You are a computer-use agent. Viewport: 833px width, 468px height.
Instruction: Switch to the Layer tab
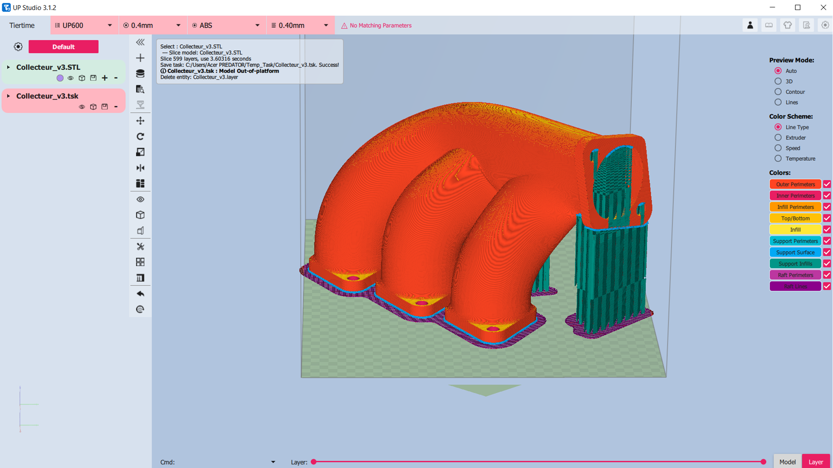tap(816, 462)
